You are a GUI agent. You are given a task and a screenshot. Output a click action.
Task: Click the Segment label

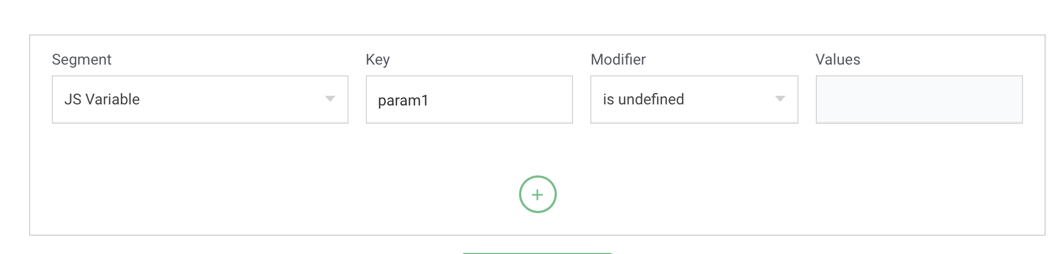[81, 60]
